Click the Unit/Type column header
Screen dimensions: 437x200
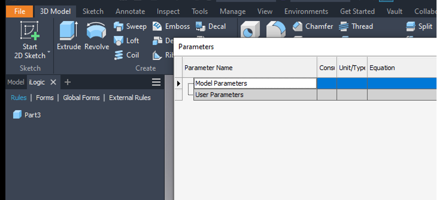point(352,67)
